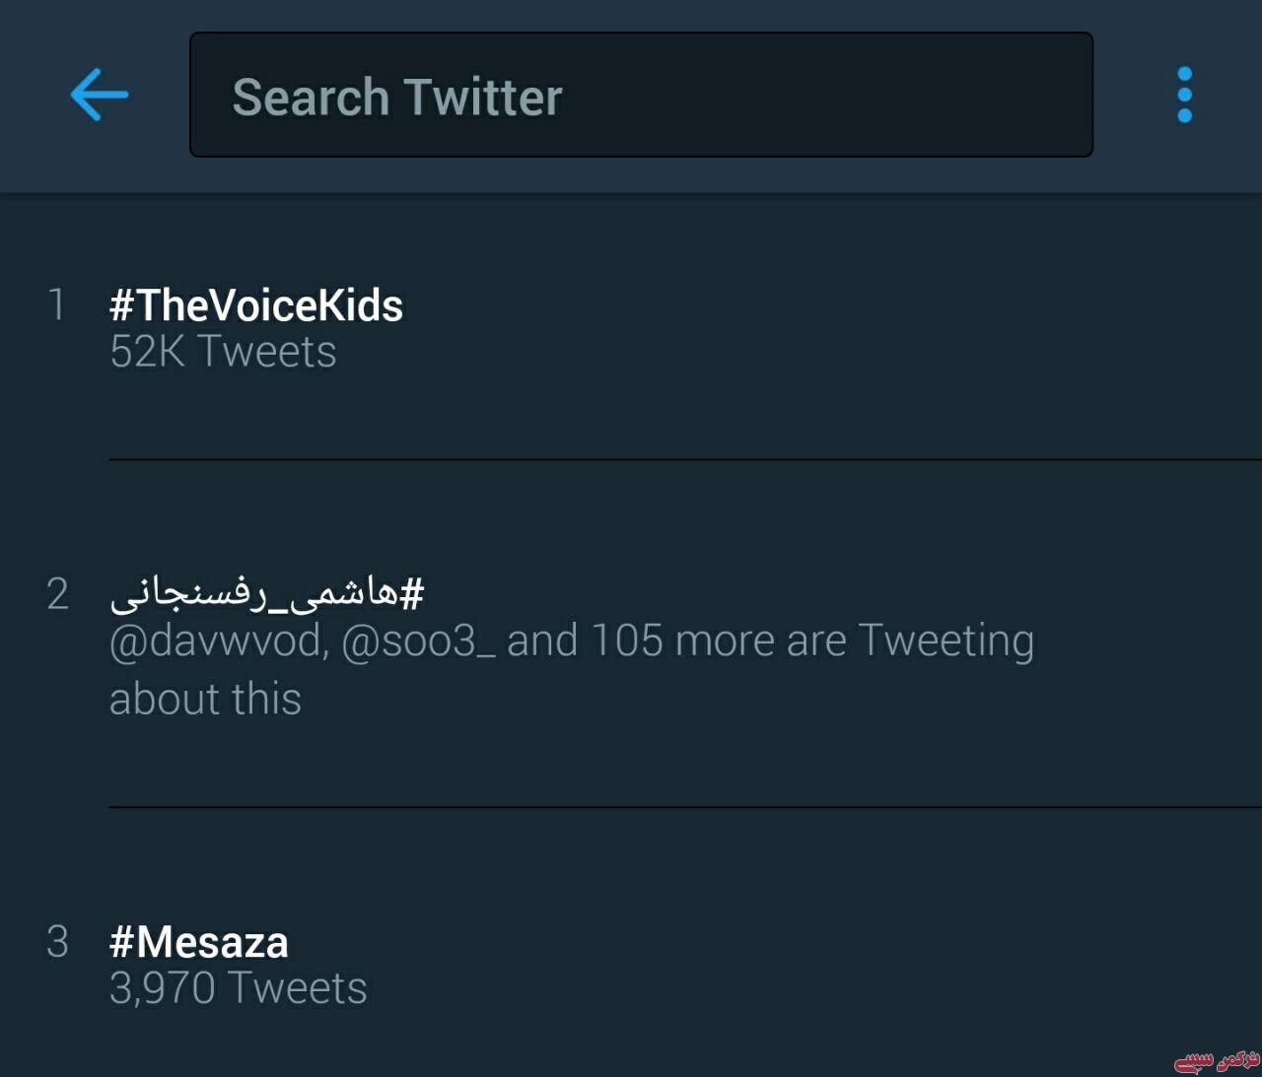Open the #TheVoiceKids trending hashtag
The width and height of the screenshot is (1262, 1077).
(x=256, y=305)
